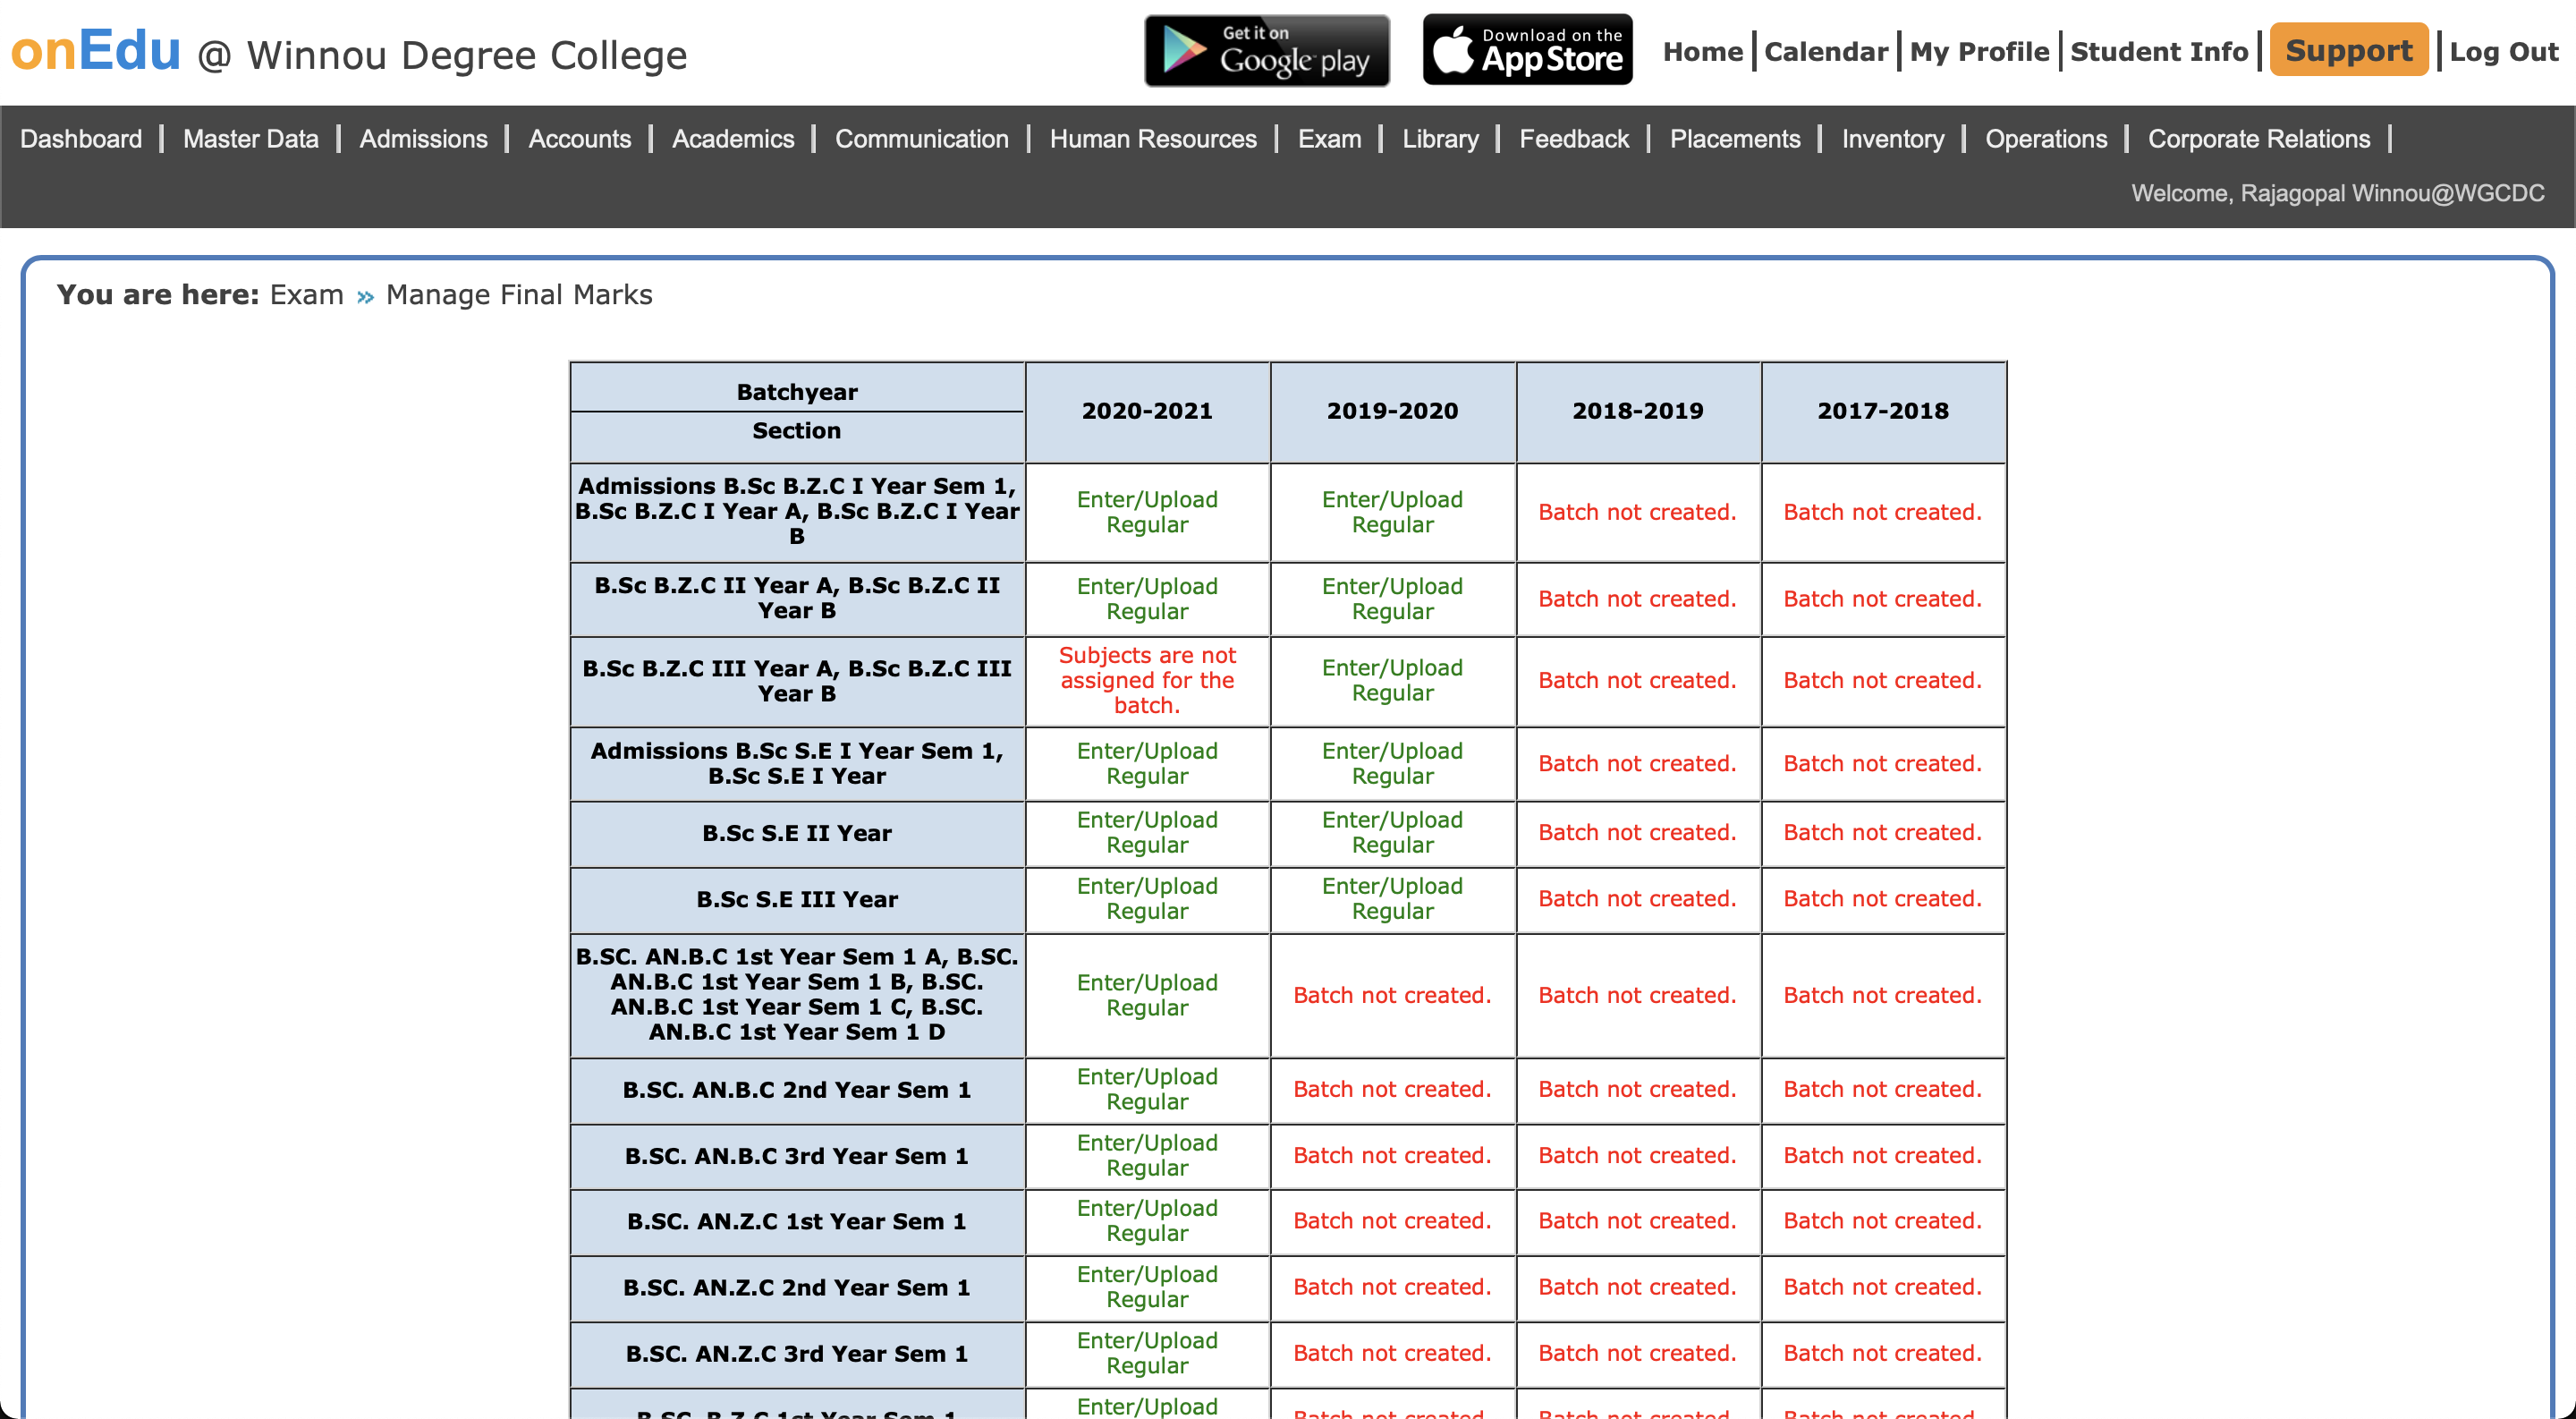The image size is (2576, 1419).
Task: Click the App Store download badge
Action: pyautogui.click(x=1527, y=50)
